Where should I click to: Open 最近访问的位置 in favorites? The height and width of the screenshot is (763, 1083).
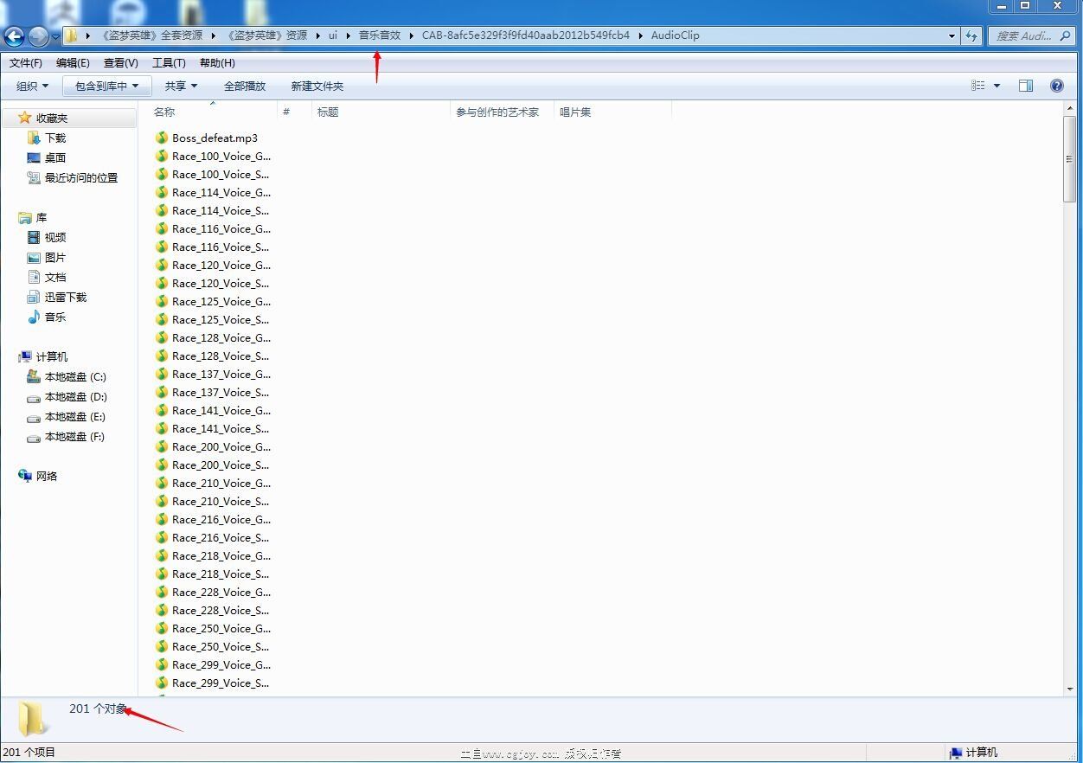tap(81, 177)
